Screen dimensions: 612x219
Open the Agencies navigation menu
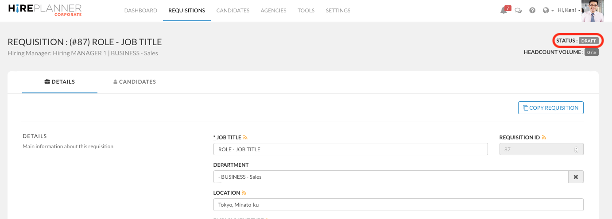[273, 11]
